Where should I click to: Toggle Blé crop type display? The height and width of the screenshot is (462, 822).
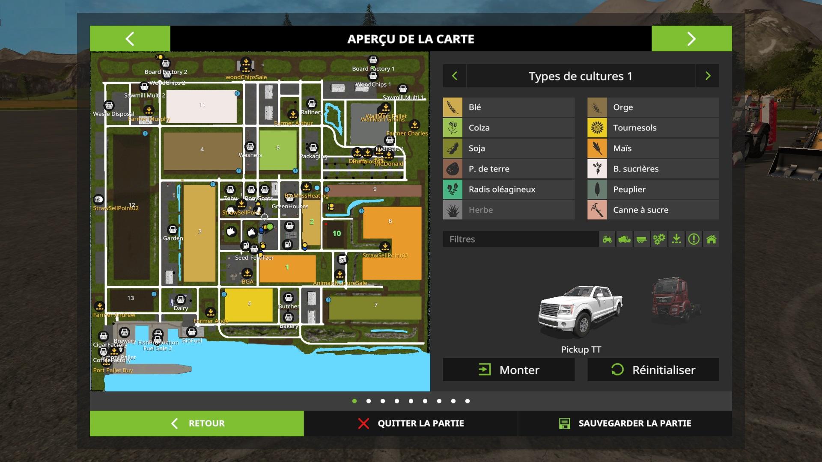click(509, 107)
